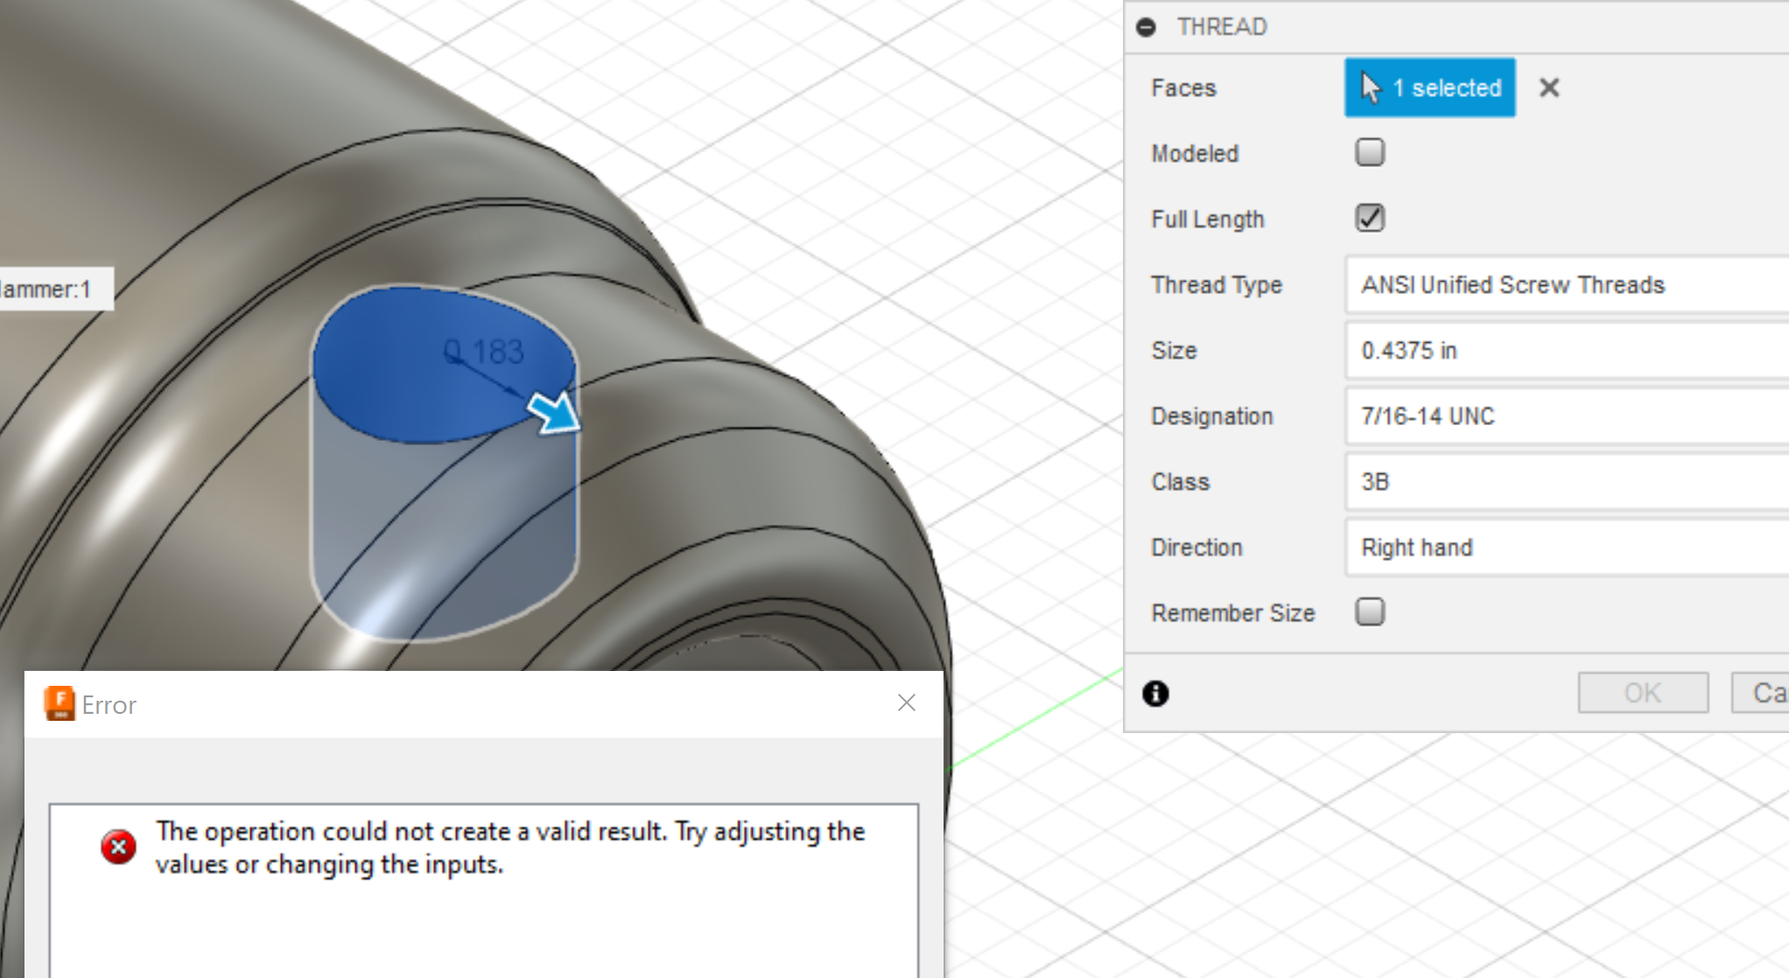Open the Thread Type dropdown
This screenshot has width=1789, height=978.
(1567, 284)
